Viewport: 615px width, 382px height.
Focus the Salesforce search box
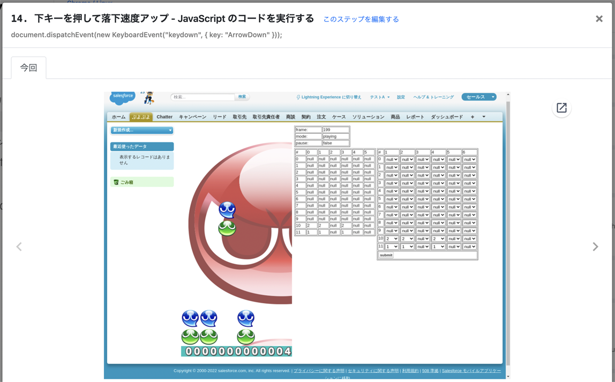click(x=202, y=97)
